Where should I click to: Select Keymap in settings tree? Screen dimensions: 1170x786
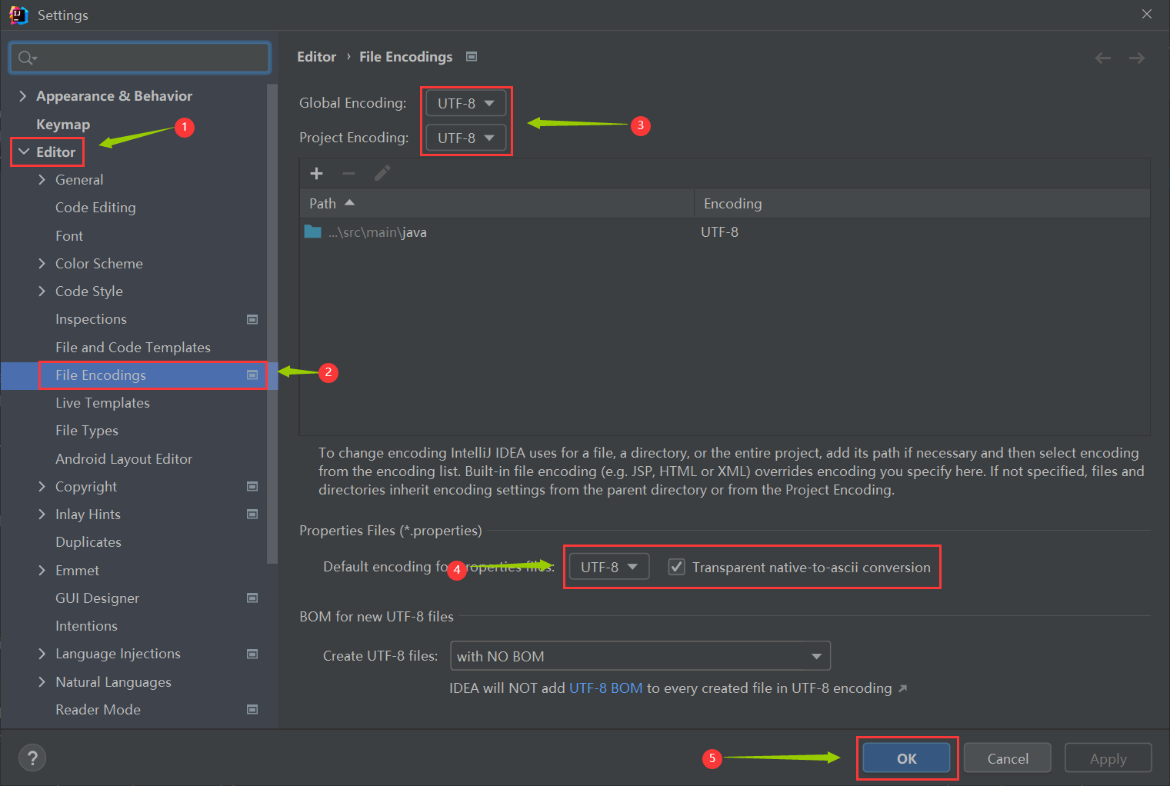[63, 125]
